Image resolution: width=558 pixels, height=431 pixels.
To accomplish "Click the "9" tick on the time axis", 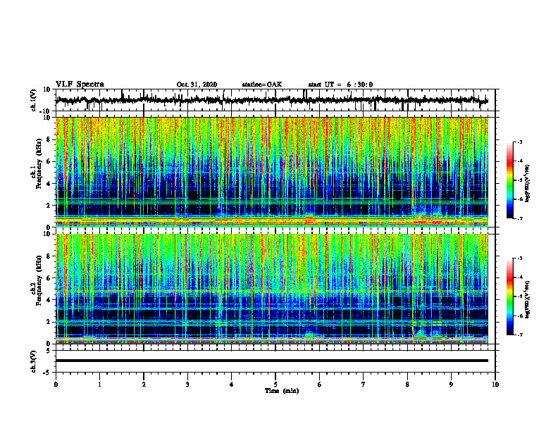I will pyautogui.click(x=451, y=385).
